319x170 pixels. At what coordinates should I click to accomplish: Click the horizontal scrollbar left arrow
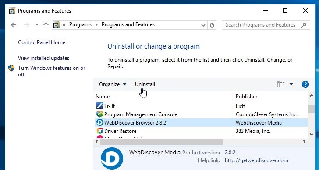coord(97,142)
